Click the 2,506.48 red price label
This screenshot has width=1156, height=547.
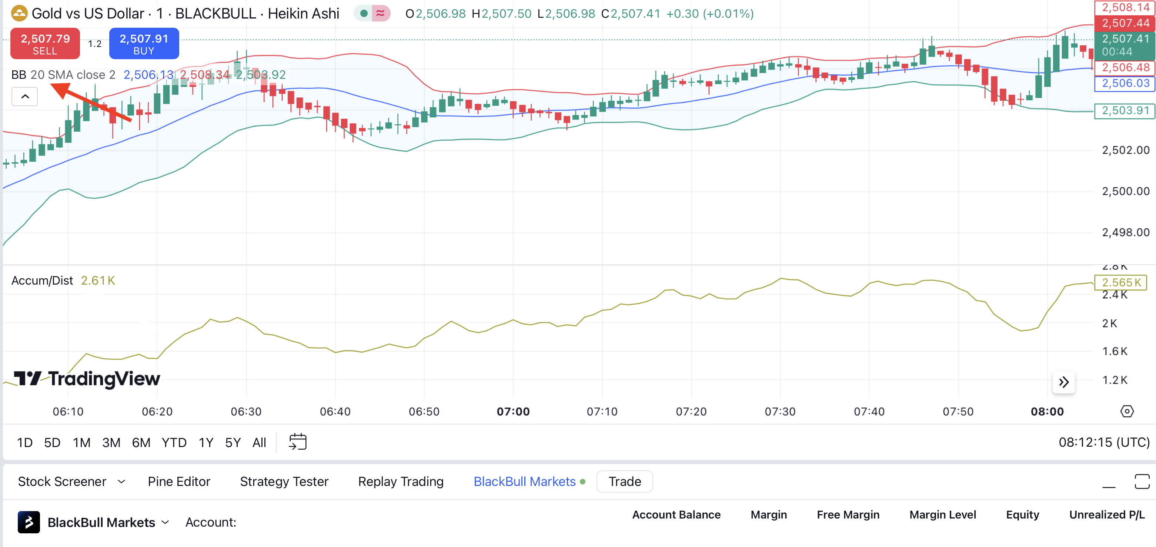coord(1125,68)
